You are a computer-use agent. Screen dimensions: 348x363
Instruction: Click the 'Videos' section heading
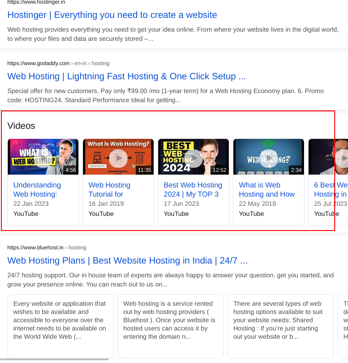coord(21,126)
